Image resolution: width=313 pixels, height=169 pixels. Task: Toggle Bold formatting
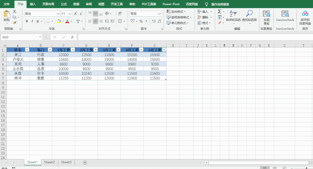click(26, 21)
